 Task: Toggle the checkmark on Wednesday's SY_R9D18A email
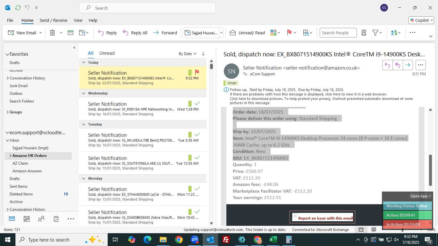pyautogui.click(x=197, y=103)
